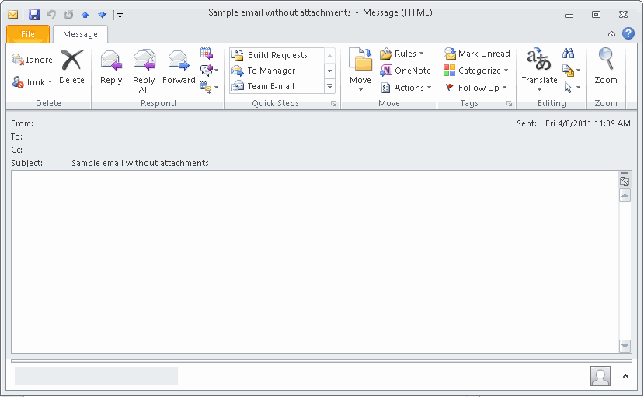
Task: Open the Tags dialog launcher
Action: (510, 104)
